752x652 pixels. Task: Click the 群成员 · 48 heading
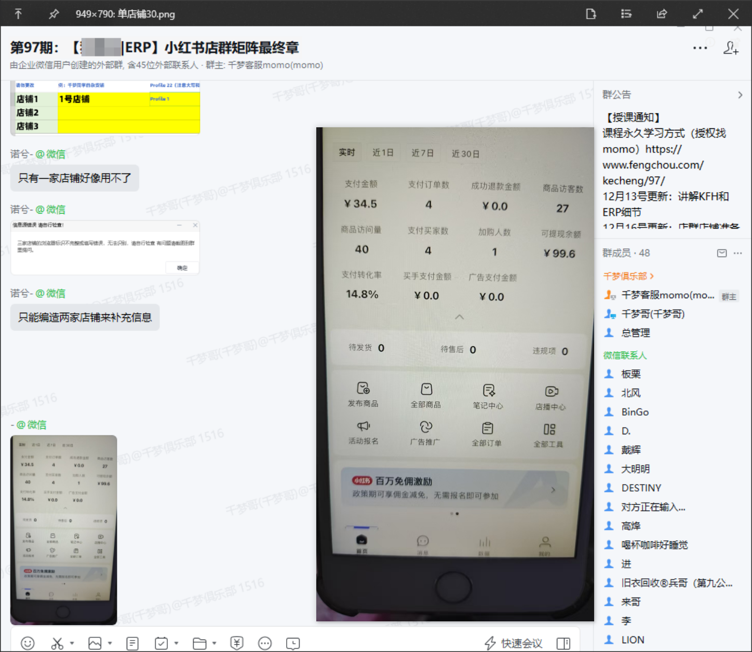(x=626, y=253)
